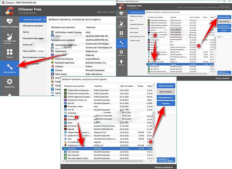Select Стандартная очистка broom icon in left window

coord(10,36)
